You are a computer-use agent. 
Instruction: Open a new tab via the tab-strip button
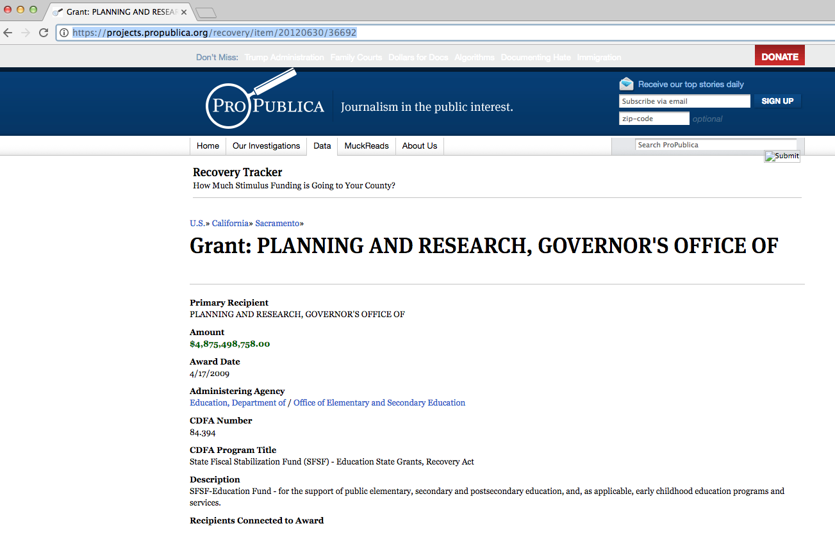tap(206, 12)
